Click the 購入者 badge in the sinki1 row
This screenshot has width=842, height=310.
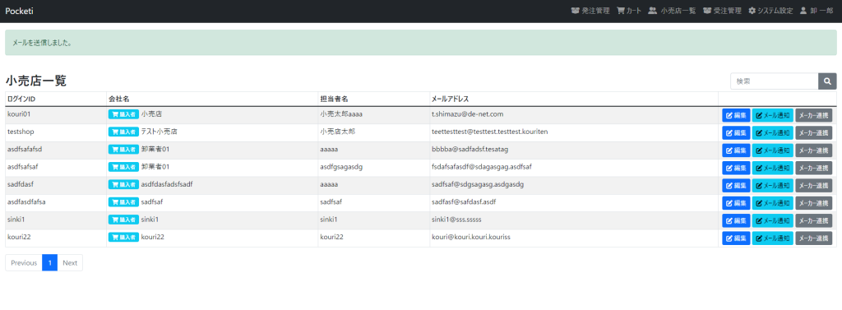(x=123, y=220)
